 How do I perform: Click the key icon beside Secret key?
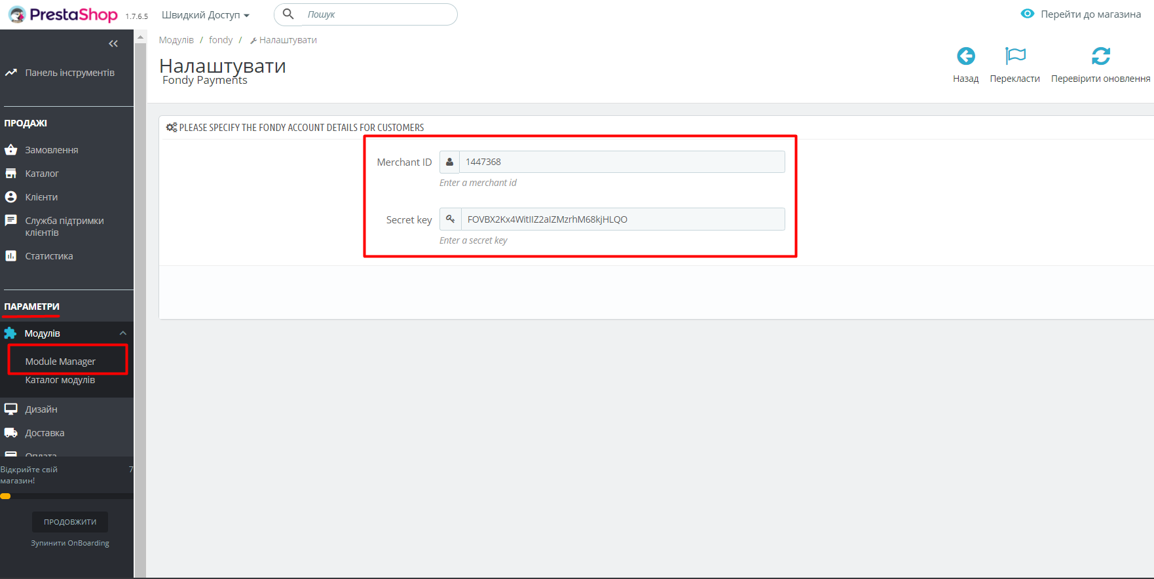pyautogui.click(x=451, y=219)
